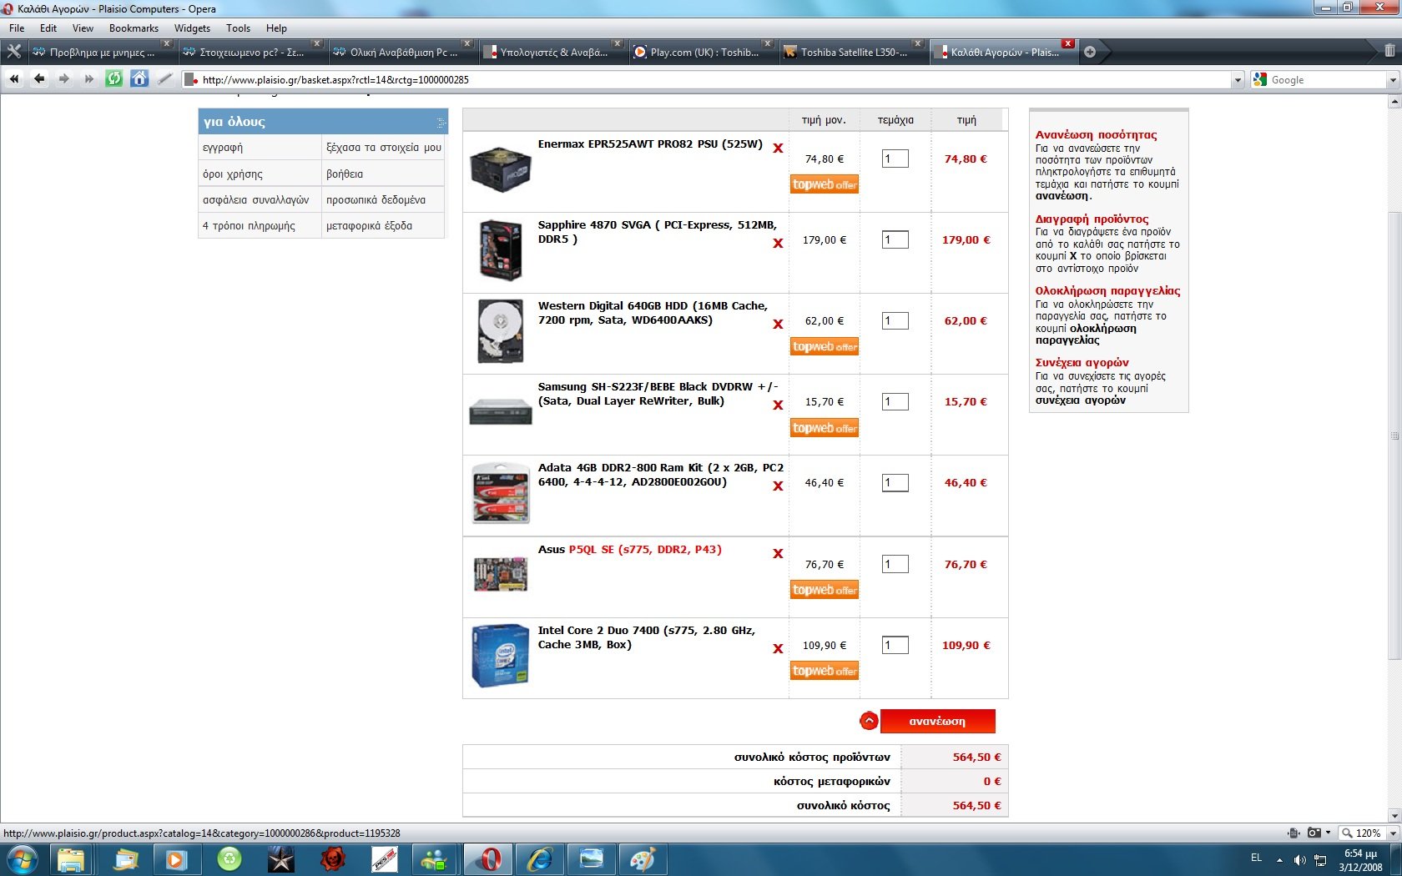Image resolution: width=1402 pixels, height=876 pixels.
Task: Launch Windows Explorer from the taskbar
Action: click(72, 858)
